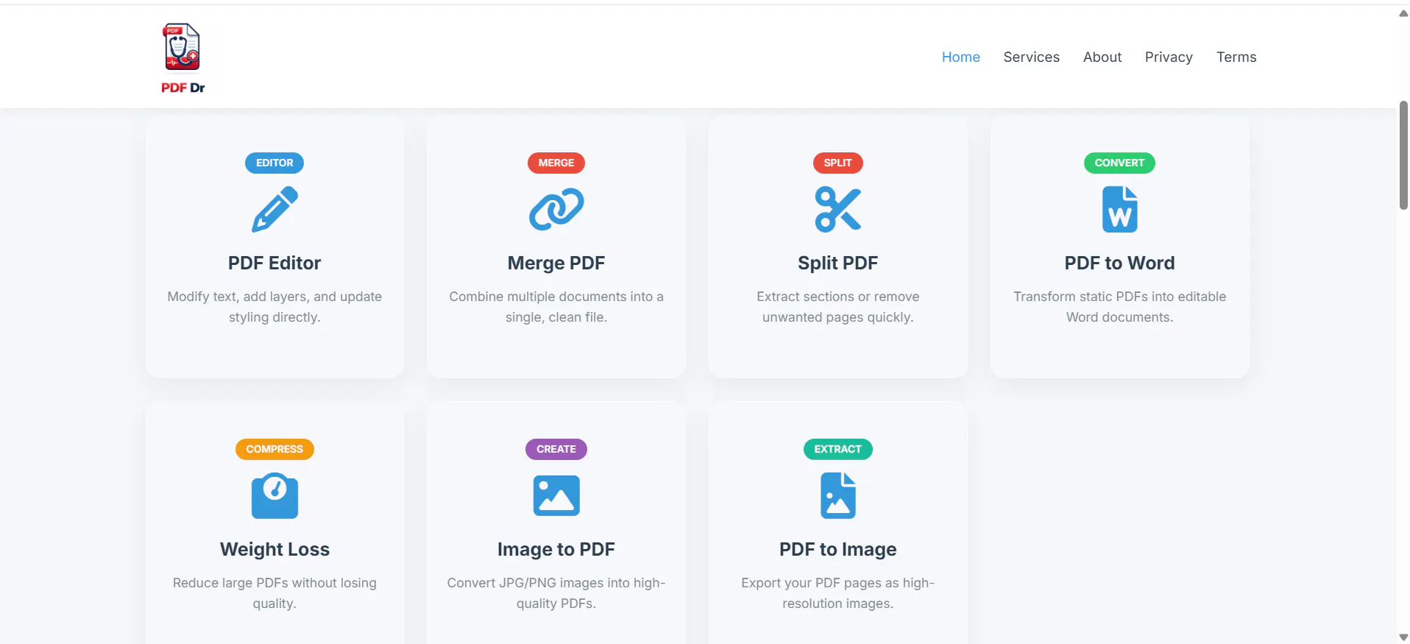Click 'Export your PDF pages' description
1410x644 pixels.
click(x=837, y=593)
